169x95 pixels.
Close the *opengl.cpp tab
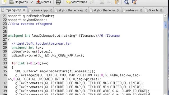[24, 10]
